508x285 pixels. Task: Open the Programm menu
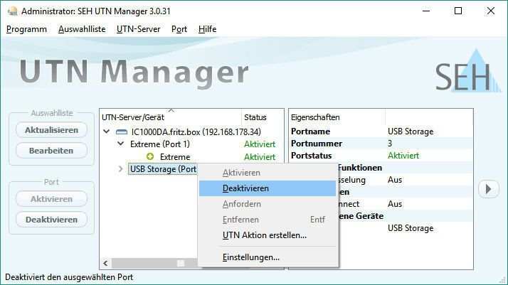(26, 29)
